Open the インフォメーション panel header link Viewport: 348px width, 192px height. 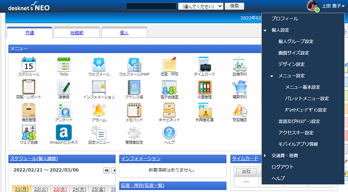click(x=141, y=159)
